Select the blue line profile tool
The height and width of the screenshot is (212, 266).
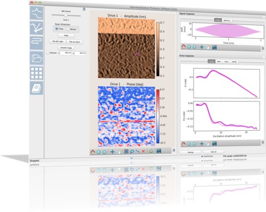(x=138, y=151)
